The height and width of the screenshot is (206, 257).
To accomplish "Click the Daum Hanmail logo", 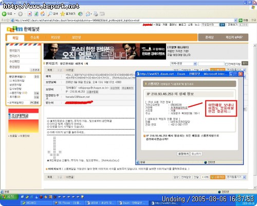I will [23, 29].
